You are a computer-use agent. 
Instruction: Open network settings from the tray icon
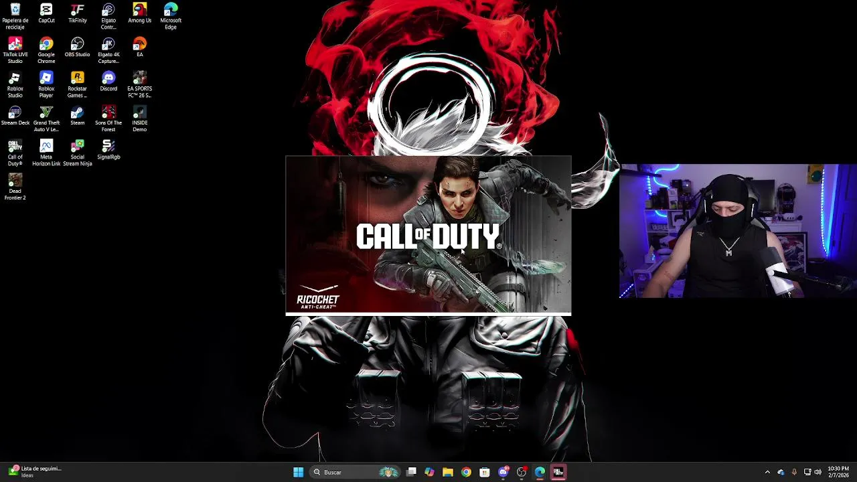807,472
